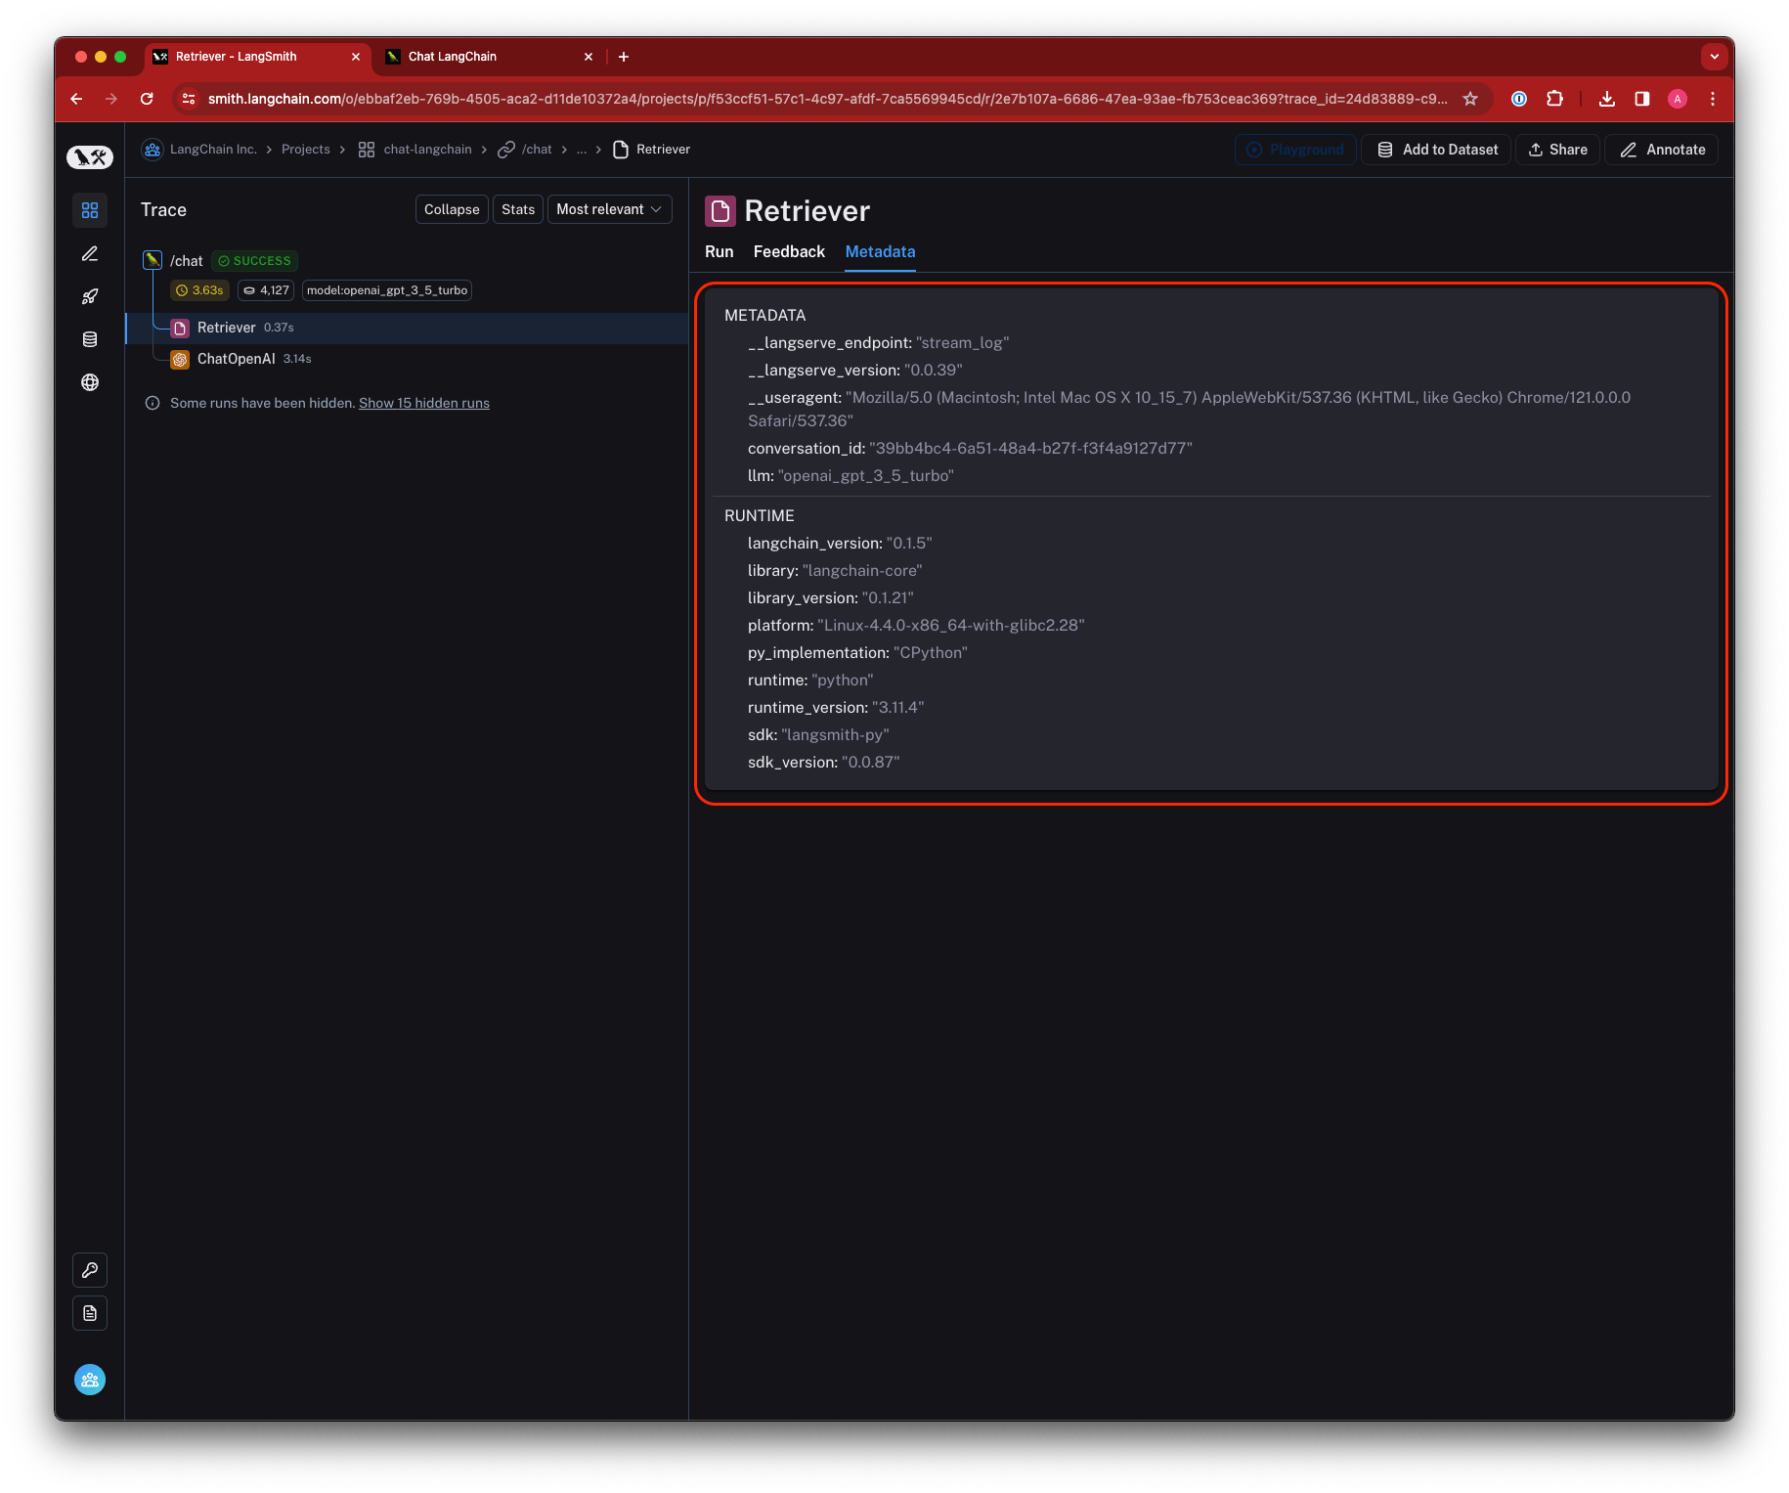Open the Most relevant sort dropdown
The height and width of the screenshot is (1493, 1789).
point(609,209)
